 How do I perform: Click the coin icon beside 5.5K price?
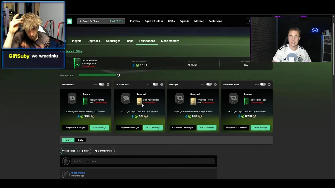(200, 116)
